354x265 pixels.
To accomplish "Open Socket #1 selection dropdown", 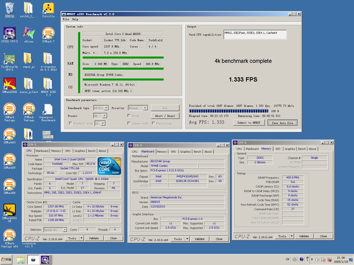I will point(55,230).
